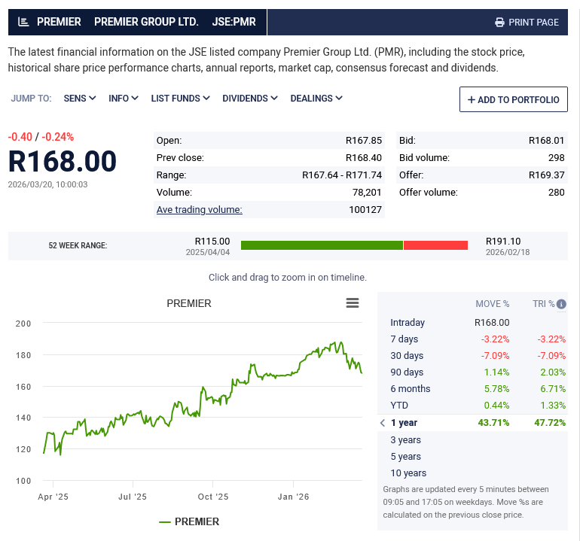This screenshot has width=580, height=541.
Task: Select the 30 days period
Action: (472, 356)
